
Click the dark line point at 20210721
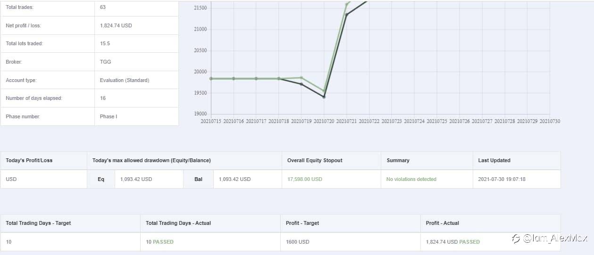pos(346,15)
